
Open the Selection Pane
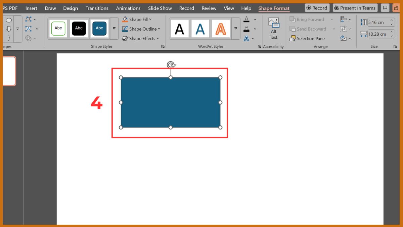[x=307, y=38]
